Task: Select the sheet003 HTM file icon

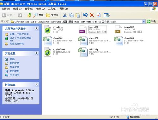Action: tap(118, 41)
